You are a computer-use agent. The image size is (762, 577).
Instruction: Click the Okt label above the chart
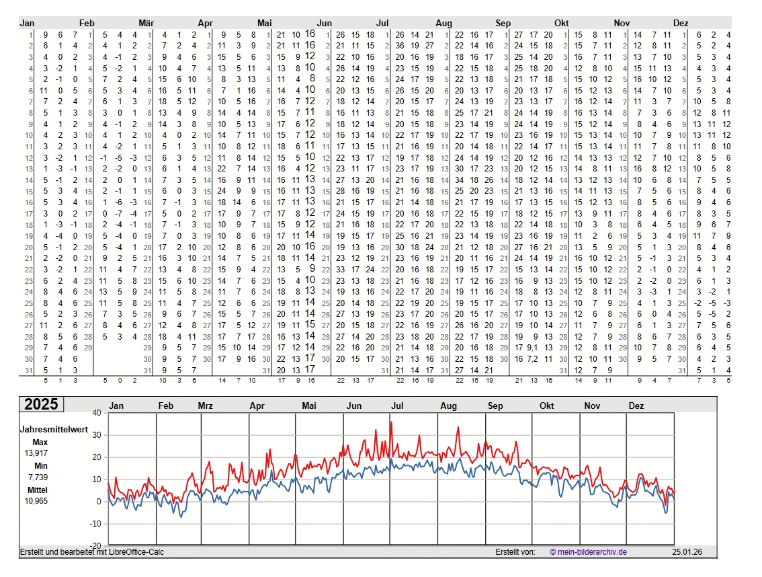[x=547, y=406]
